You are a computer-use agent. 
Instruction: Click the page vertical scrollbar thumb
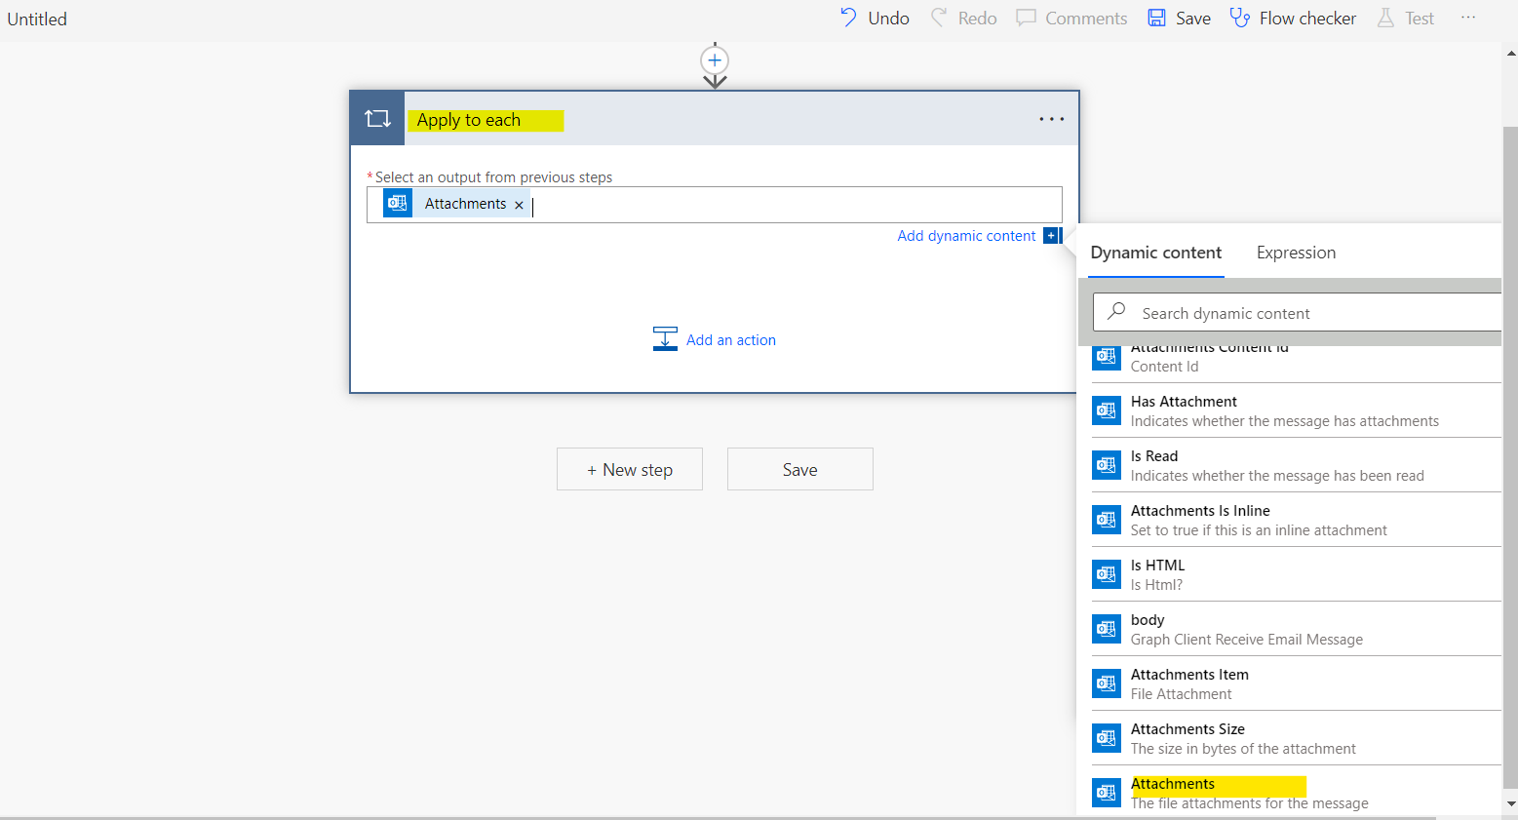point(1510,456)
